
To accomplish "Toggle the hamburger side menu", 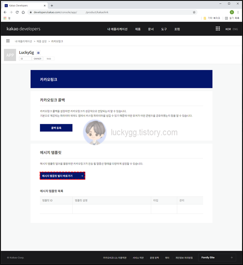I will click(8, 41).
